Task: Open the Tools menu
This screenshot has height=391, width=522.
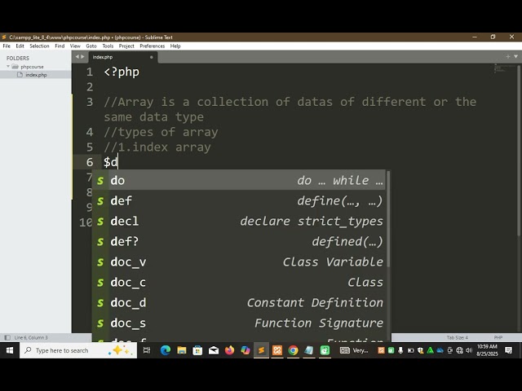Action: point(108,46)
